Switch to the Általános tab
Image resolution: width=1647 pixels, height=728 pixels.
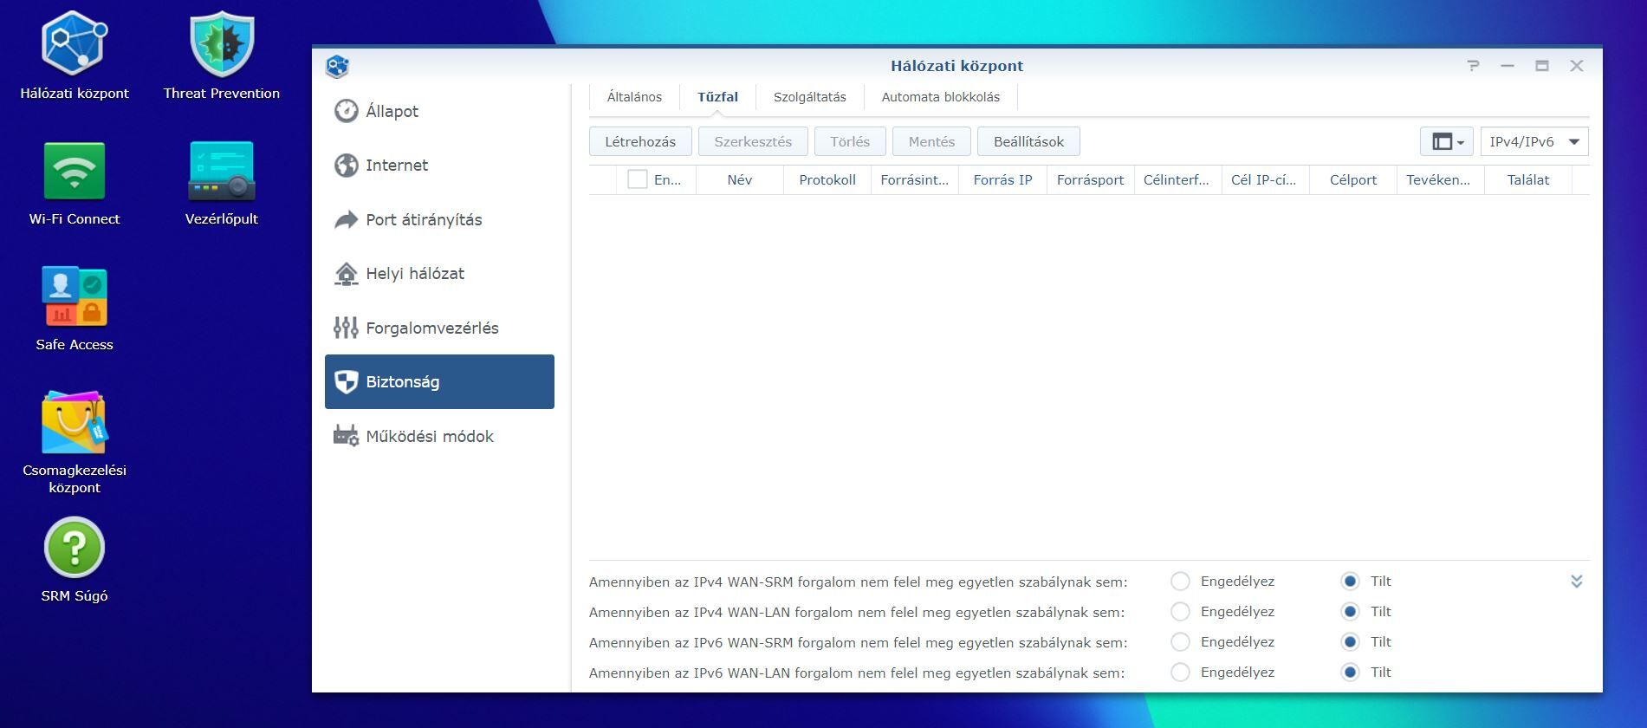tap(634, 97)
